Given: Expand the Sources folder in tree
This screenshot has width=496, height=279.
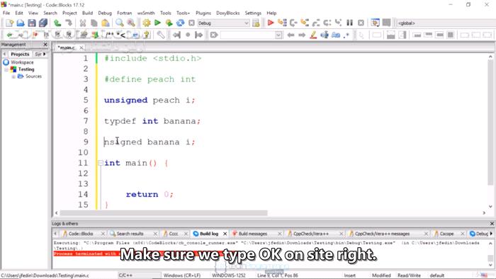Looking at the screenshot, I should (x=13, y=76).
